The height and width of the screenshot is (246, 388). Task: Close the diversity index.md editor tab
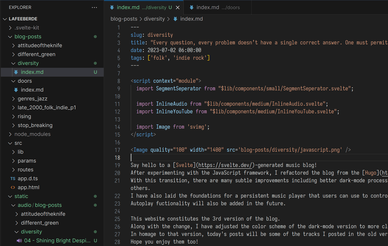pos(178,7)
